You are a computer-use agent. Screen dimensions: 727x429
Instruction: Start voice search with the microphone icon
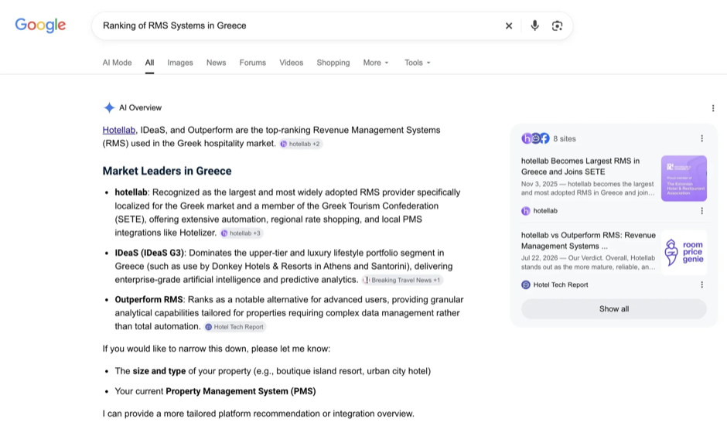click(x=534, y=26)
